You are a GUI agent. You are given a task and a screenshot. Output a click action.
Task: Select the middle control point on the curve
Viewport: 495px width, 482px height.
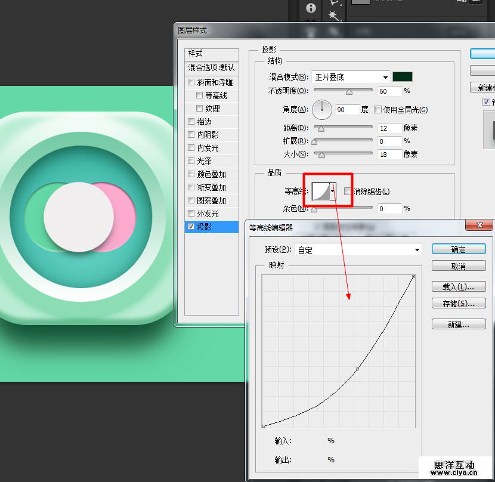pos(357,369)
